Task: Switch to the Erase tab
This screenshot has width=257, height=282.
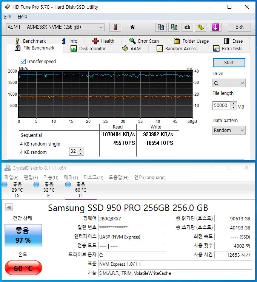Action: (x=233, y=41)
